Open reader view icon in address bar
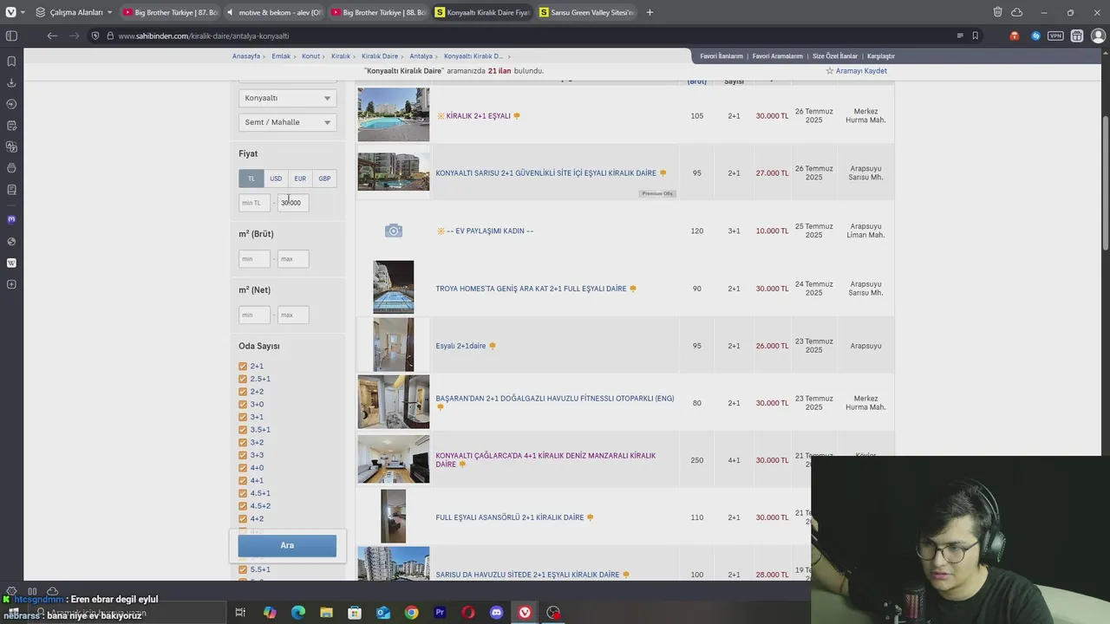Viewport: 1110px width, 624px height. pyautogui.click(x=960, y=36)
